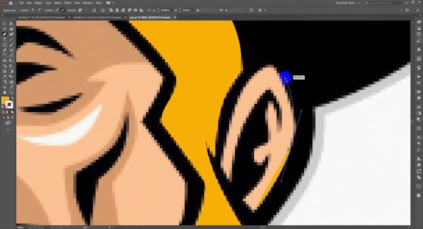Viewport: 423px width, 229px height.
Task: Convert anchor point to corner
Action: coord(33,10)
